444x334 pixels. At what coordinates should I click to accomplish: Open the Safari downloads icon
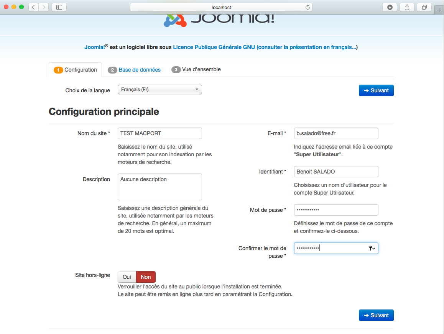coord(390,7)
